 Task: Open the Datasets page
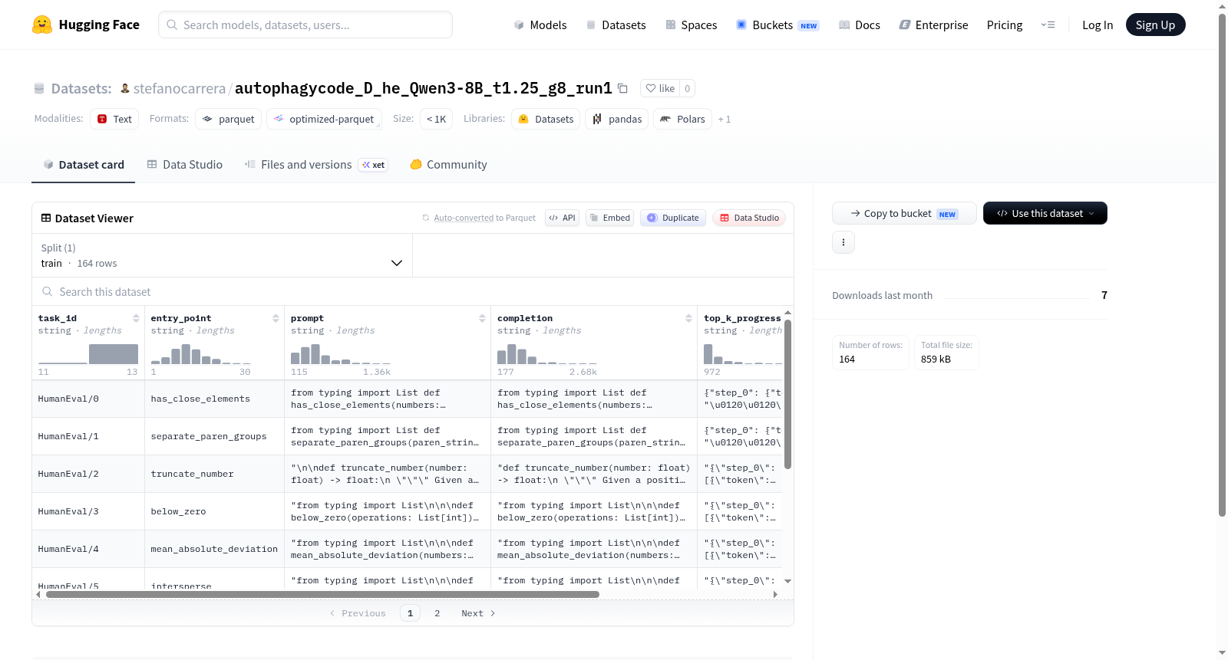click(616, 25)
